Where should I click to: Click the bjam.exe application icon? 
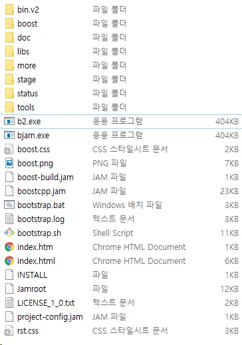pyautogui.click(x=9, y=136)
